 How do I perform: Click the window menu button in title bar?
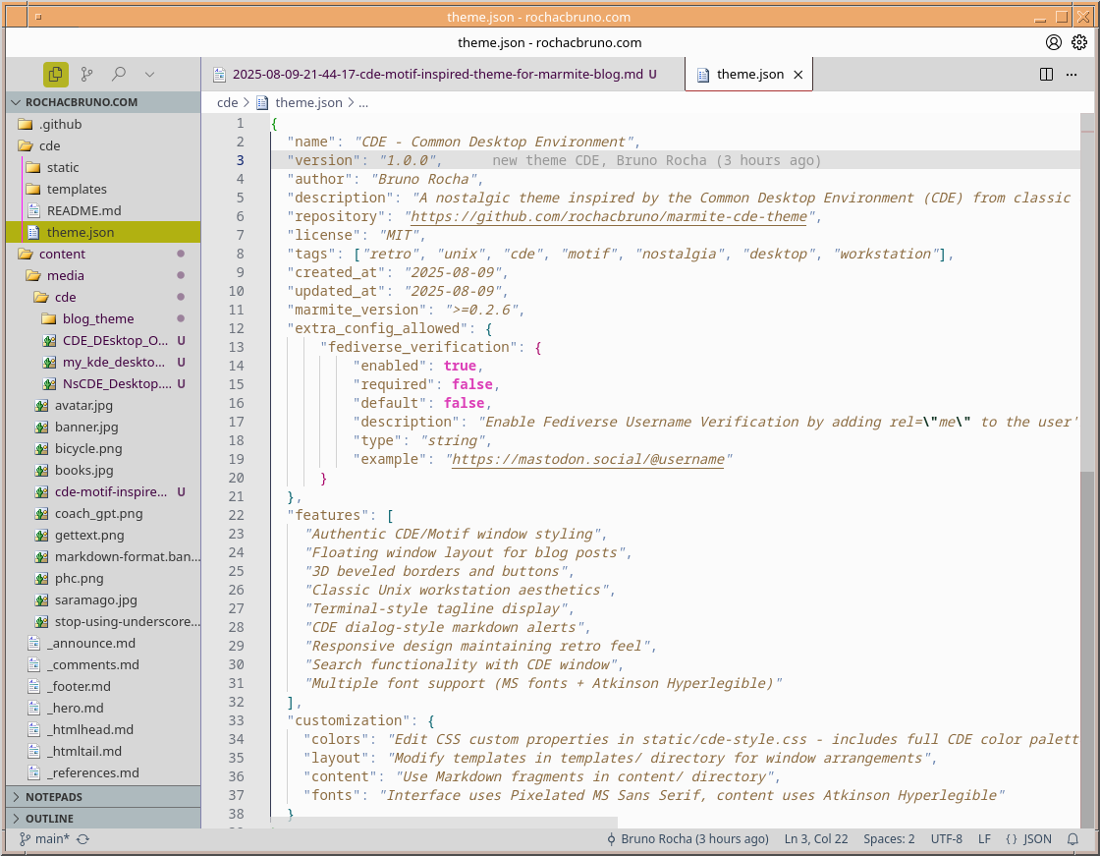pos(38,17)
